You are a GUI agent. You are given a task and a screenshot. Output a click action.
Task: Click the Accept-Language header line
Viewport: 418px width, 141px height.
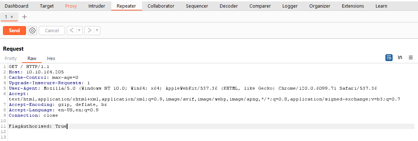[54, 110]
